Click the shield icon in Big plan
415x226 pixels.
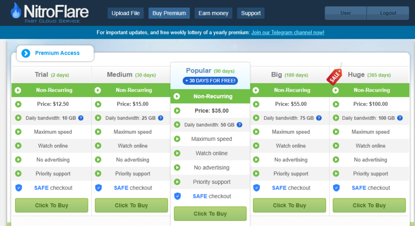click(257, 187)
